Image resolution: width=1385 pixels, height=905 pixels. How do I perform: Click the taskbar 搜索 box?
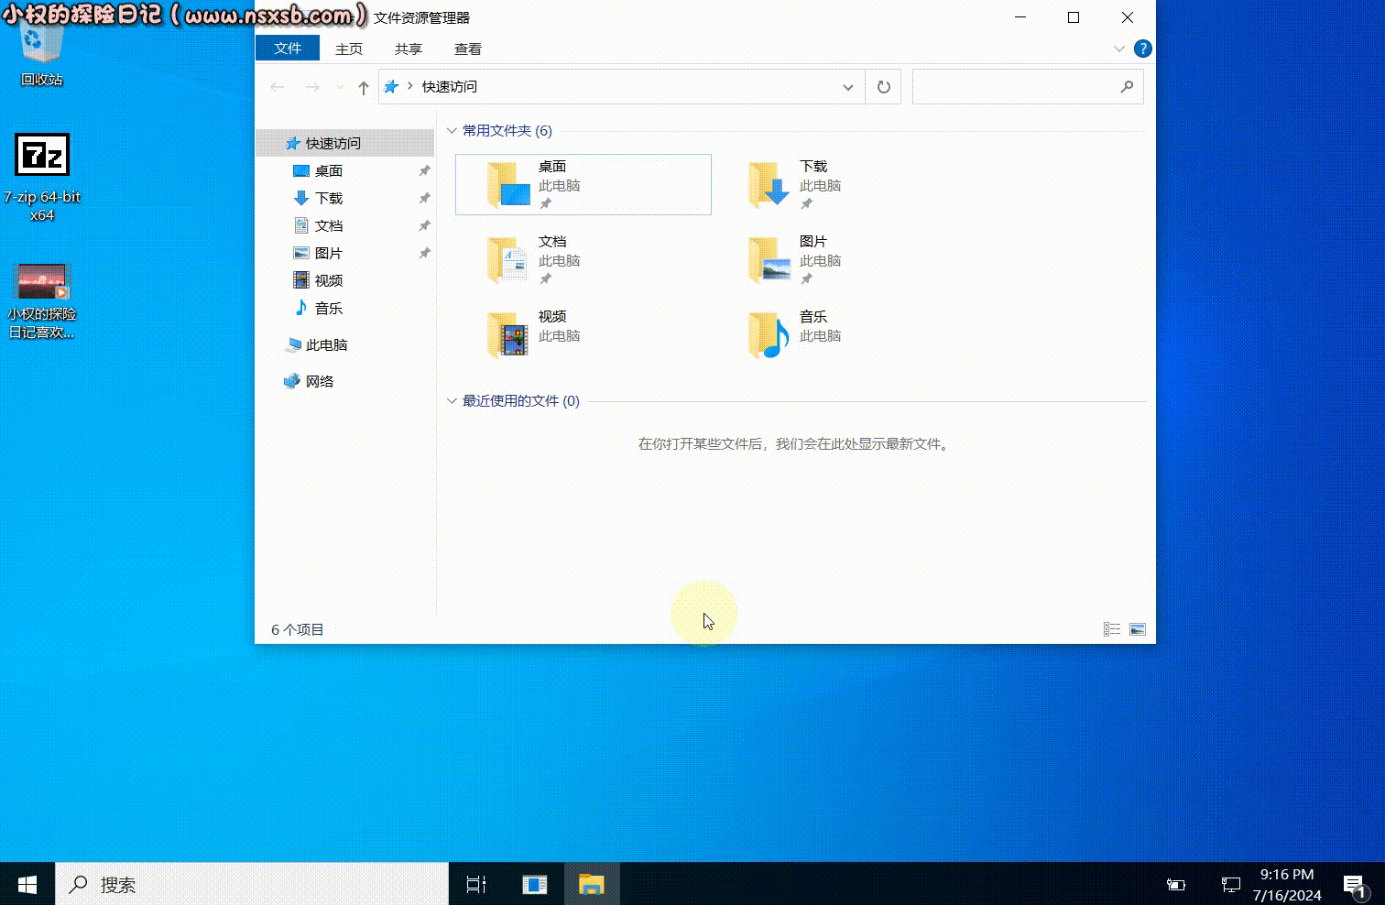(x=252, y=884)
